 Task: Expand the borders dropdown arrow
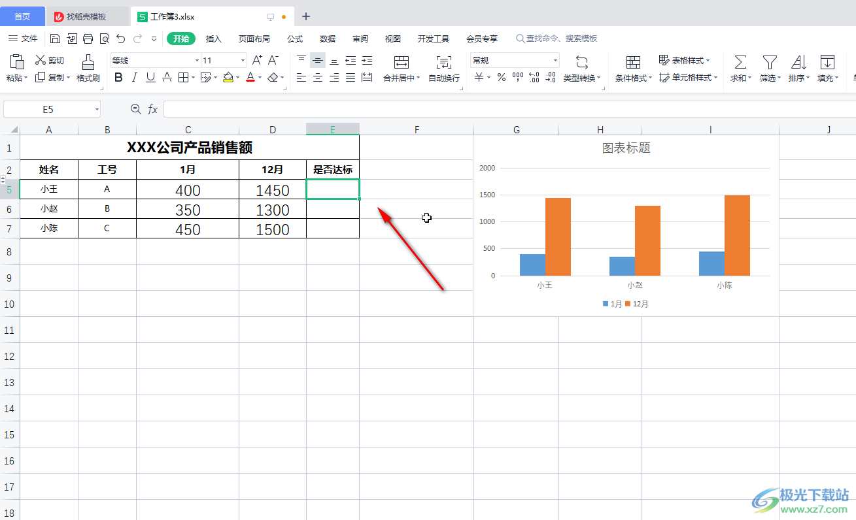pyautogui.click(x=193, y=78)
